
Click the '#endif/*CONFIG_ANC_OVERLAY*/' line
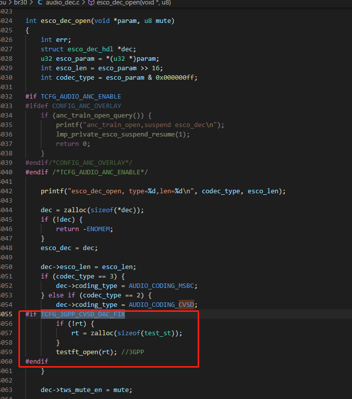point(79,163)
